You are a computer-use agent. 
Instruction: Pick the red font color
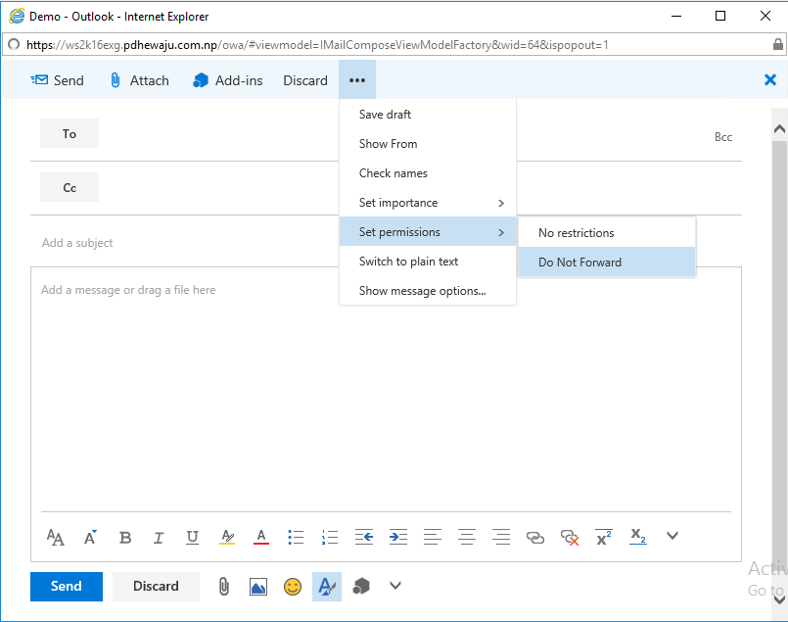click(260, 537)
